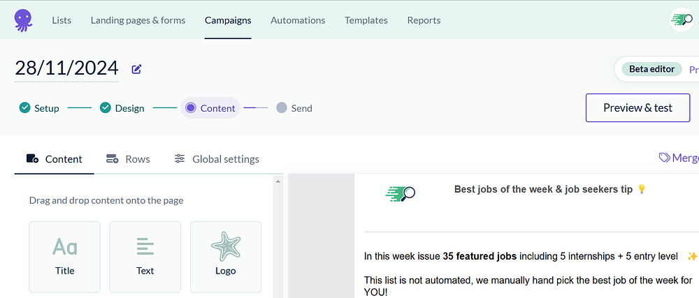This screenshot has height=298, width=699.
Task: Open the Automations menu item
Action: click(298, 20)
